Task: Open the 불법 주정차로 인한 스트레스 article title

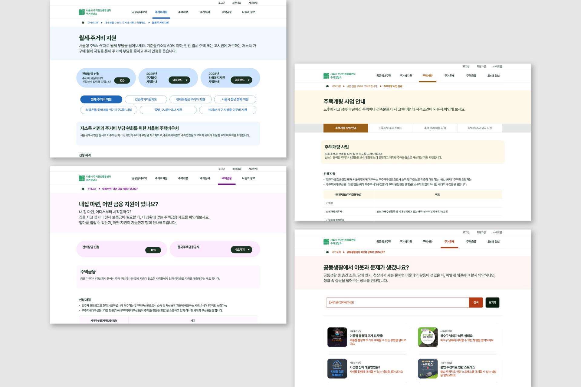Action: point(458,367)
